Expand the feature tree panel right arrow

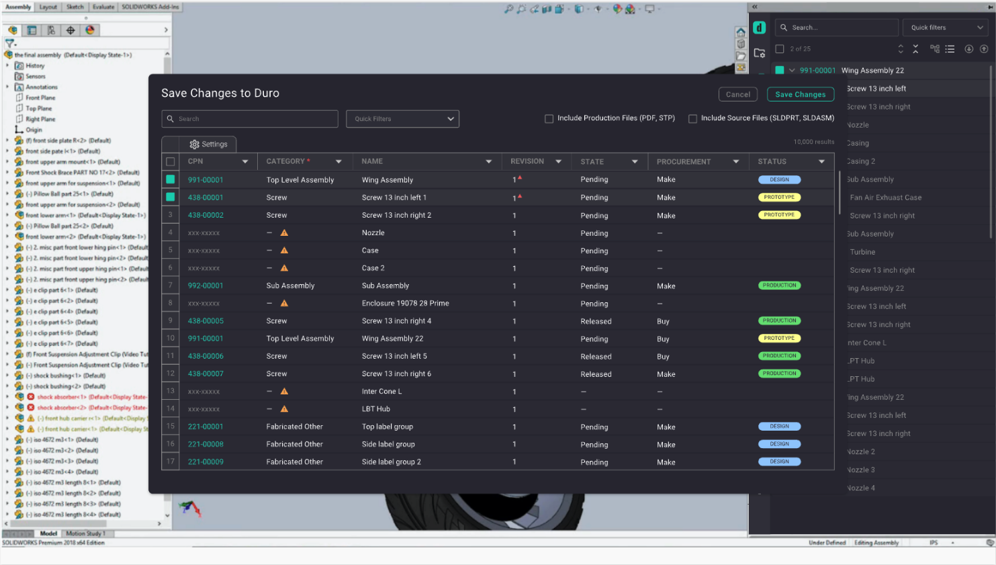(166, 30)
